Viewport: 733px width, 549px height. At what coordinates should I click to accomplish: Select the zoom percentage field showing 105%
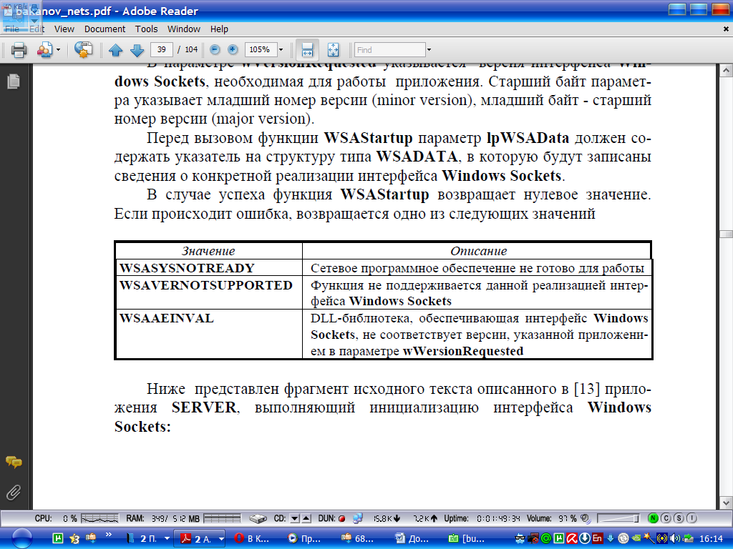coord(261,49)
